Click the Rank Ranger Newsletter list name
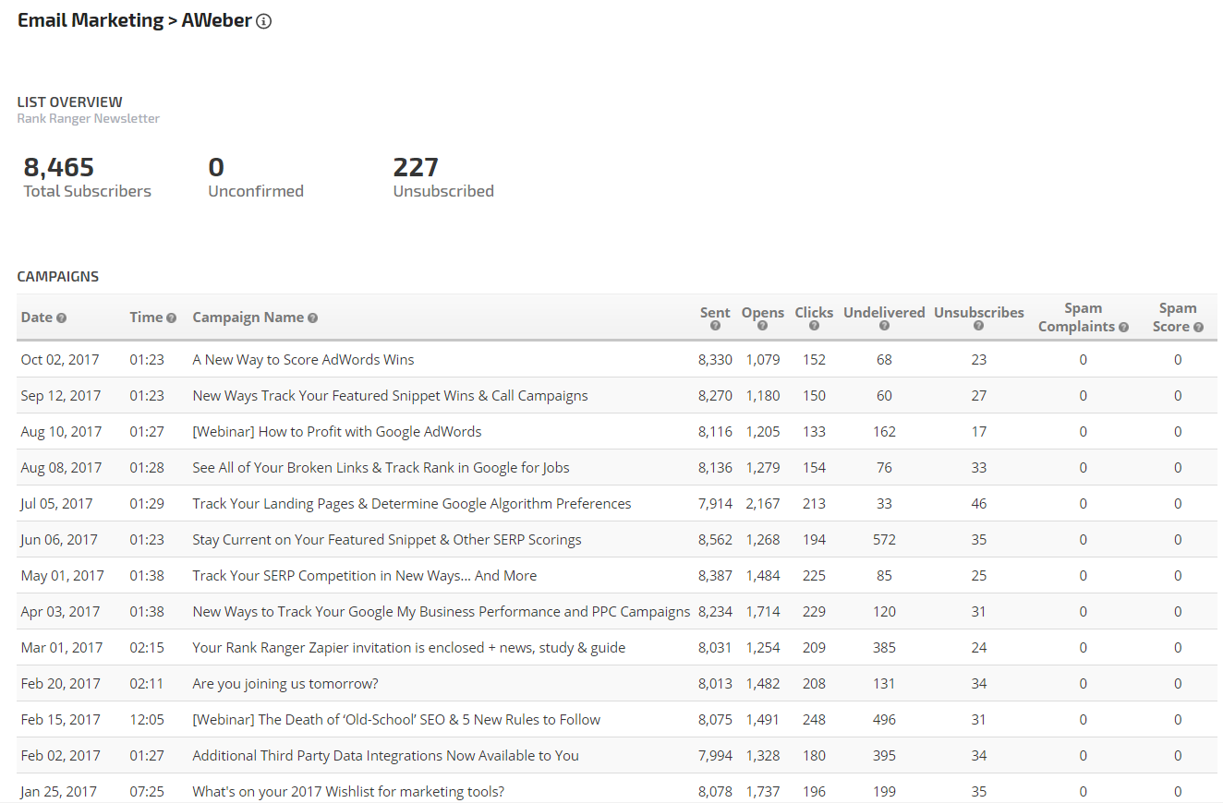1223x803 pixels. point(89,118)
